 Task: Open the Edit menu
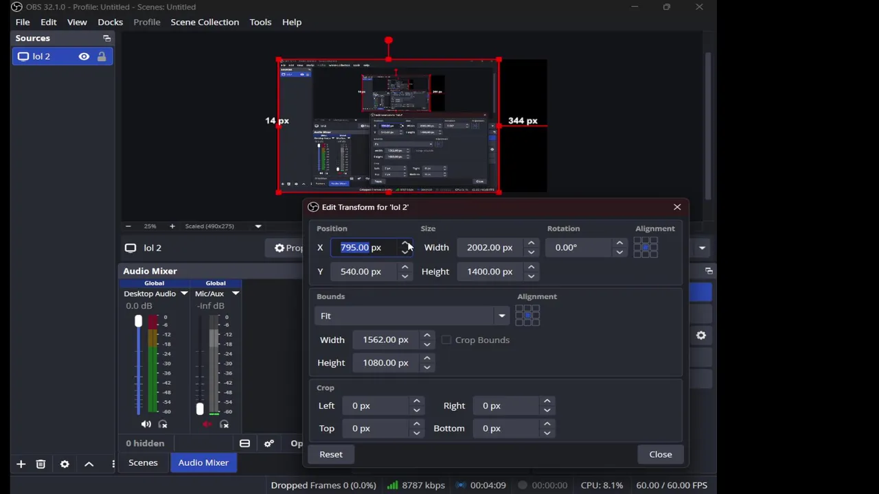[48, 22]
